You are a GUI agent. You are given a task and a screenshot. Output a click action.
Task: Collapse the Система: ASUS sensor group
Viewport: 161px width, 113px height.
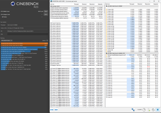tap(51, 6)
